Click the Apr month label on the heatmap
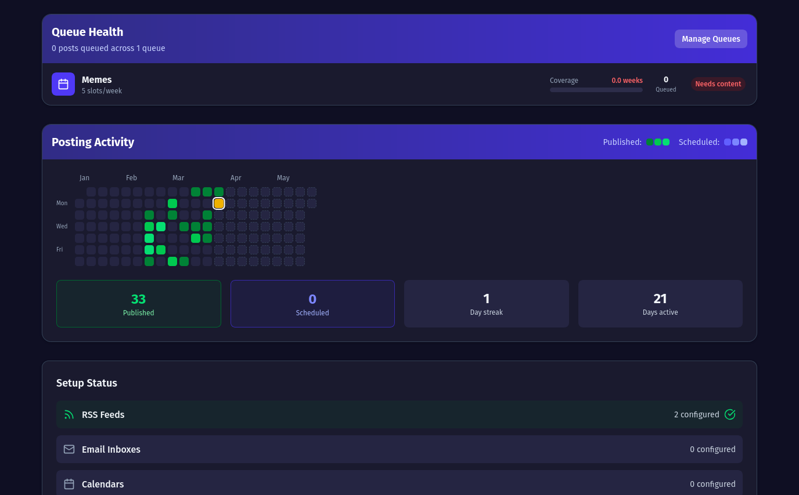Image resolution: width=799 pixels, height=495 pixels. pos(236,178)
